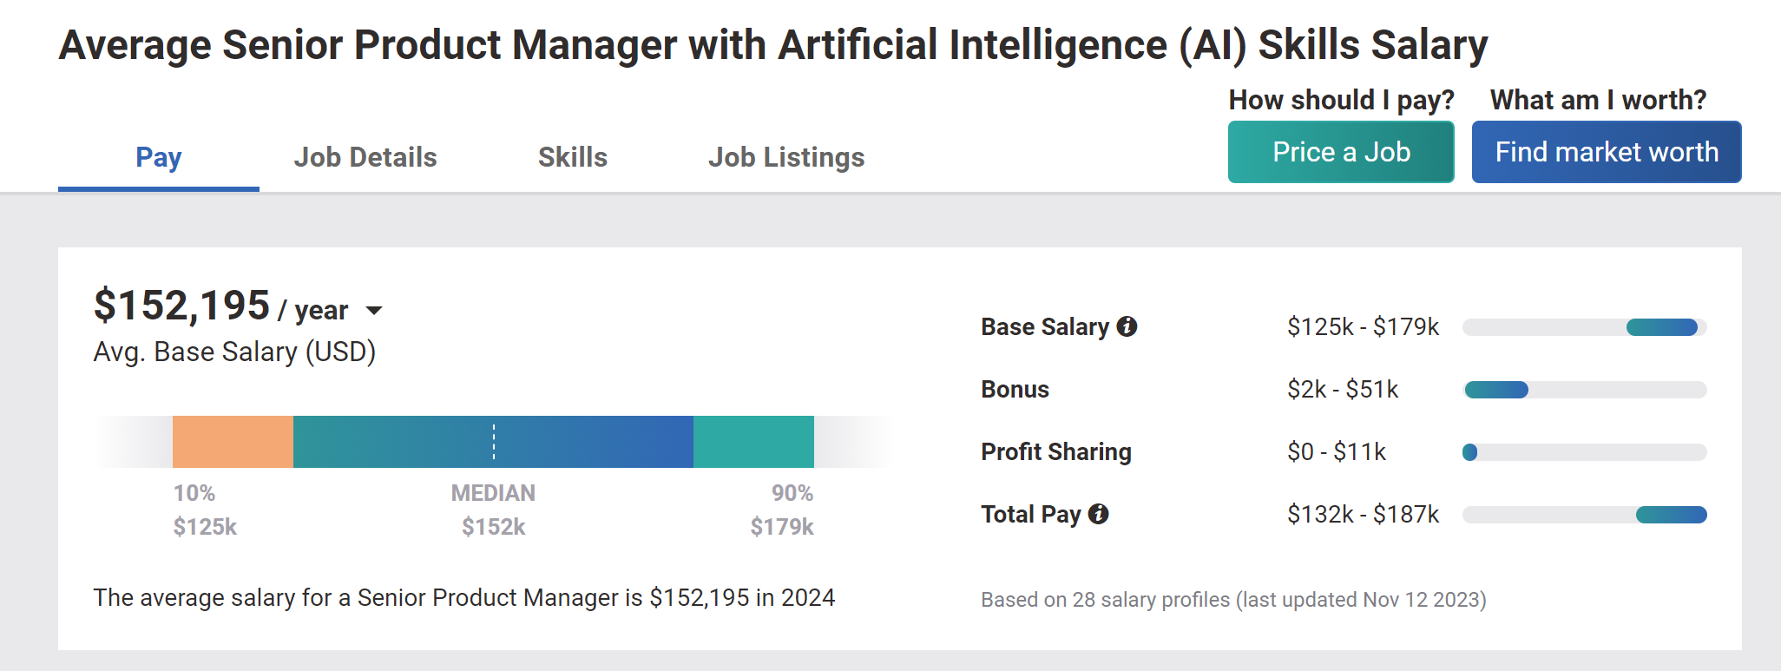Click the Price a Job button
1781x671 pixels.
(x=1340, y=152)
